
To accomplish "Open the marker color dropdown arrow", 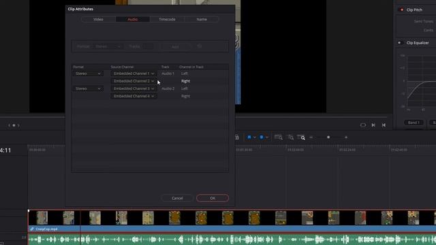I will coord(267,137).
